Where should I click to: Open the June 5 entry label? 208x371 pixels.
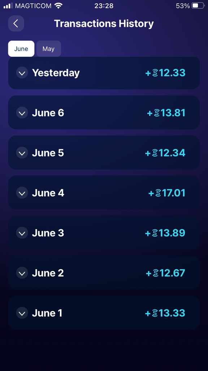(48, 153)
